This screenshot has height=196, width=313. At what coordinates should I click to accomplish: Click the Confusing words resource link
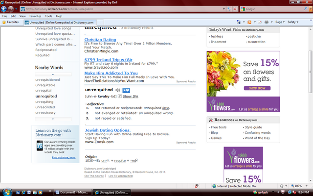258,133
